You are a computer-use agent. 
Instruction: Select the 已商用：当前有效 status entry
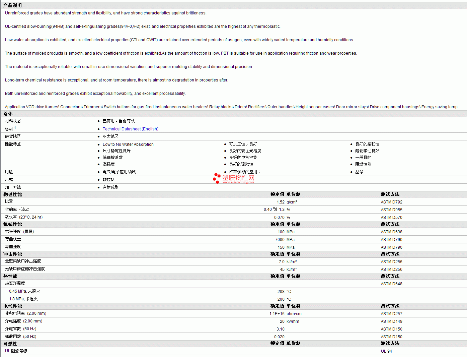119,121
